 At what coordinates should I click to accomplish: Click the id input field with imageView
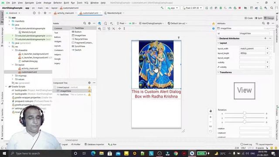(x=255, y=33)
